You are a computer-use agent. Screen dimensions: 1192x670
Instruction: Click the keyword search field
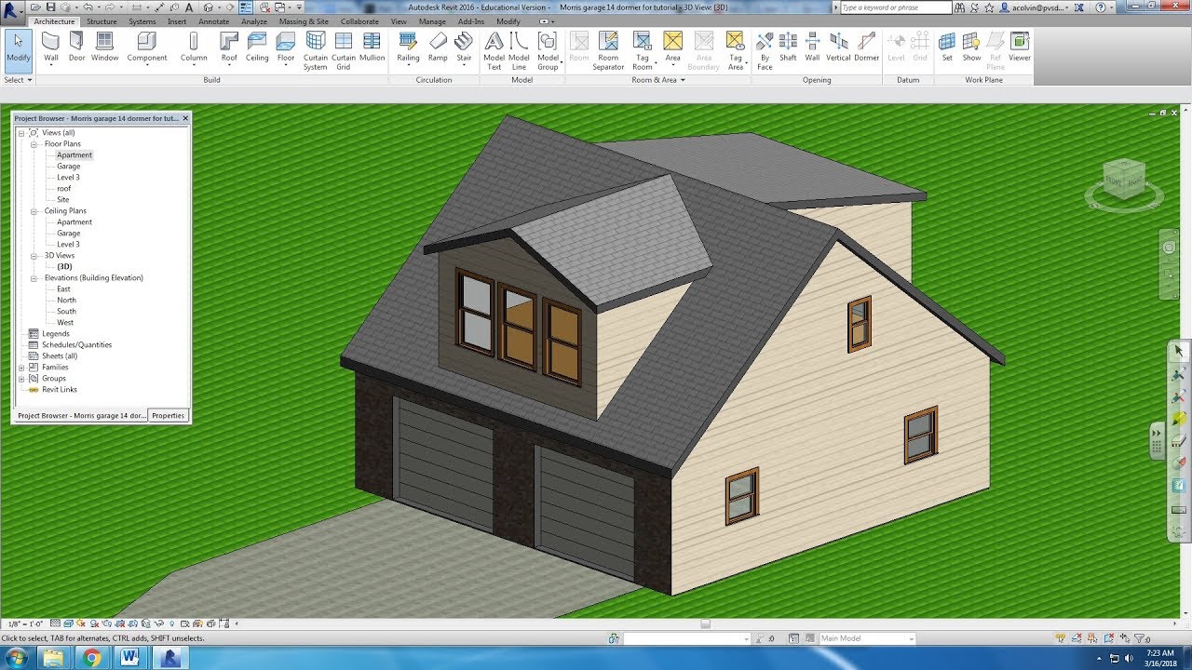tap(895, 7)
